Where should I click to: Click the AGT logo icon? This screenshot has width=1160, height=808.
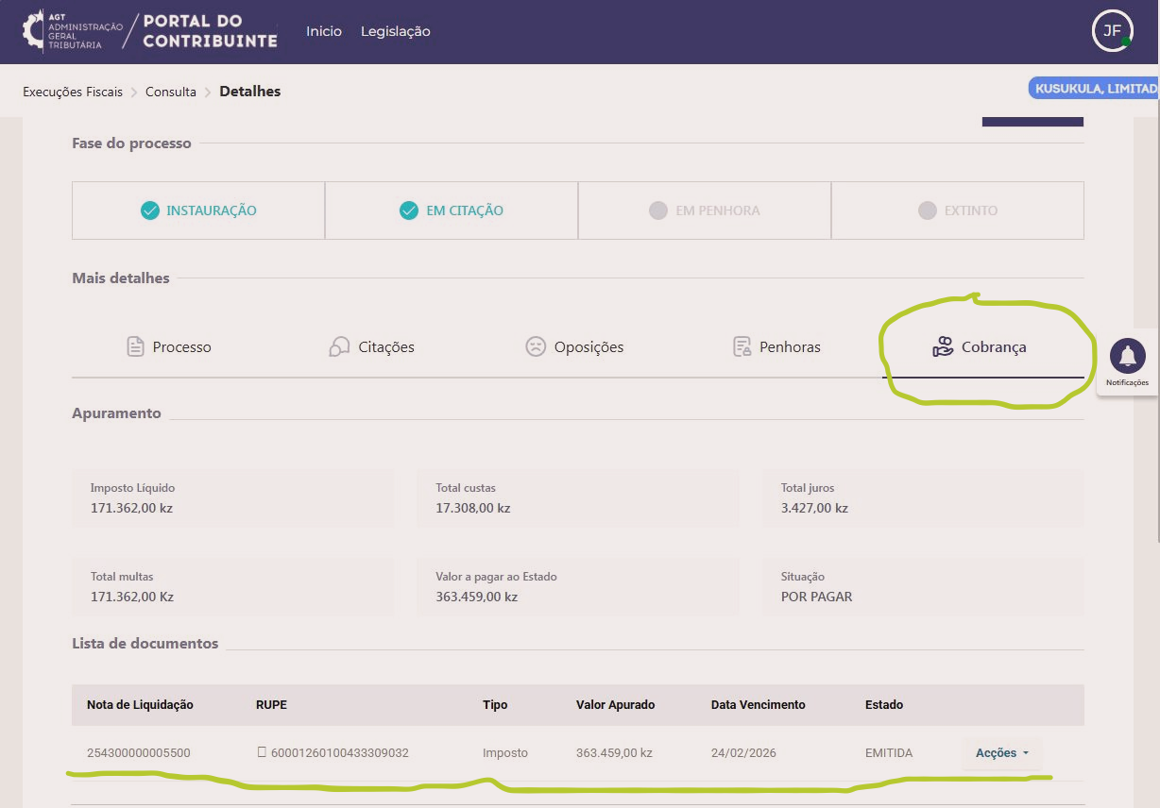pos(33,31)
